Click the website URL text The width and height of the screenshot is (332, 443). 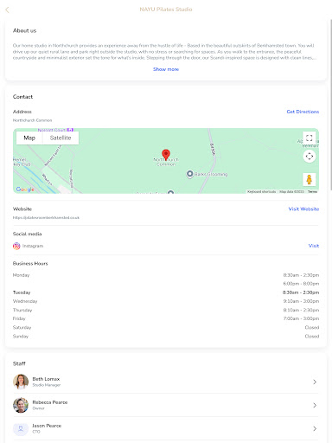tap(46, 217)
